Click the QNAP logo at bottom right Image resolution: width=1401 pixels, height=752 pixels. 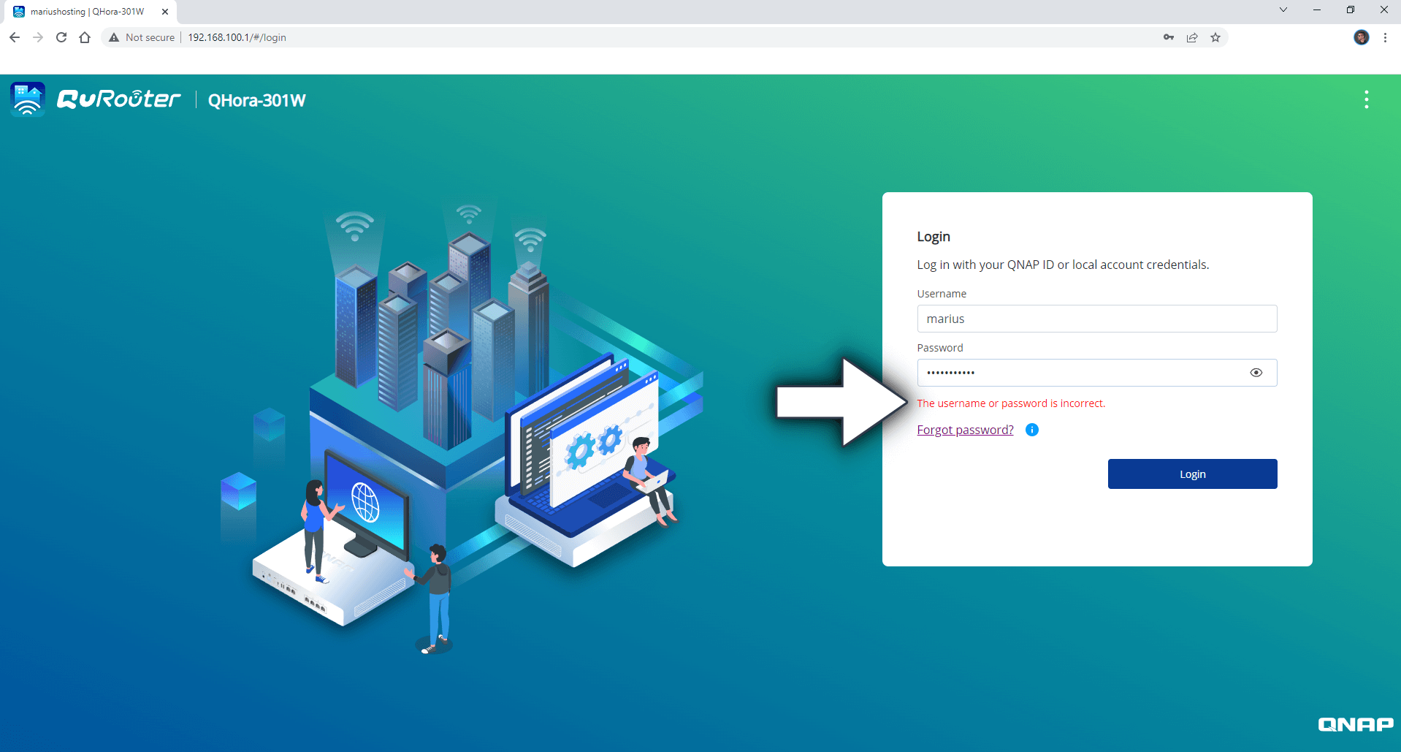tap(1356, 724)
